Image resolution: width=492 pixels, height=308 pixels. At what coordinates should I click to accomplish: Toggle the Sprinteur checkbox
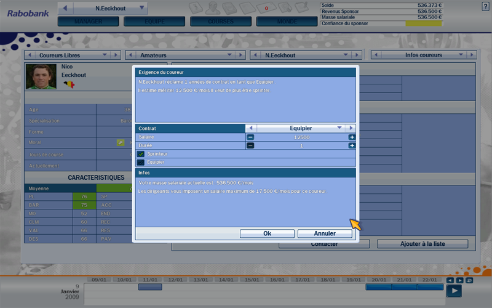coord(141,154)
